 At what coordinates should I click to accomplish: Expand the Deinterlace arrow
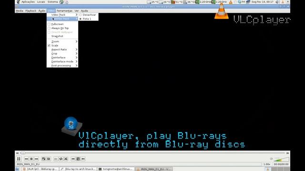[76, 57]
